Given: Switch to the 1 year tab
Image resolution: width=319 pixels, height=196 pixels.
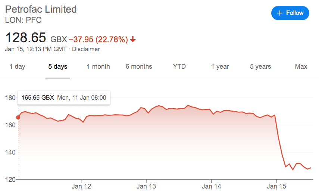Looking at the screenshot, I should pyautogui.click(x=220, y=67).
